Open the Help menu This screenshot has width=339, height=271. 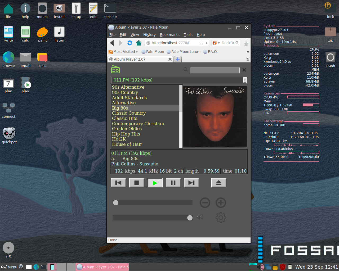click(201, 35)
